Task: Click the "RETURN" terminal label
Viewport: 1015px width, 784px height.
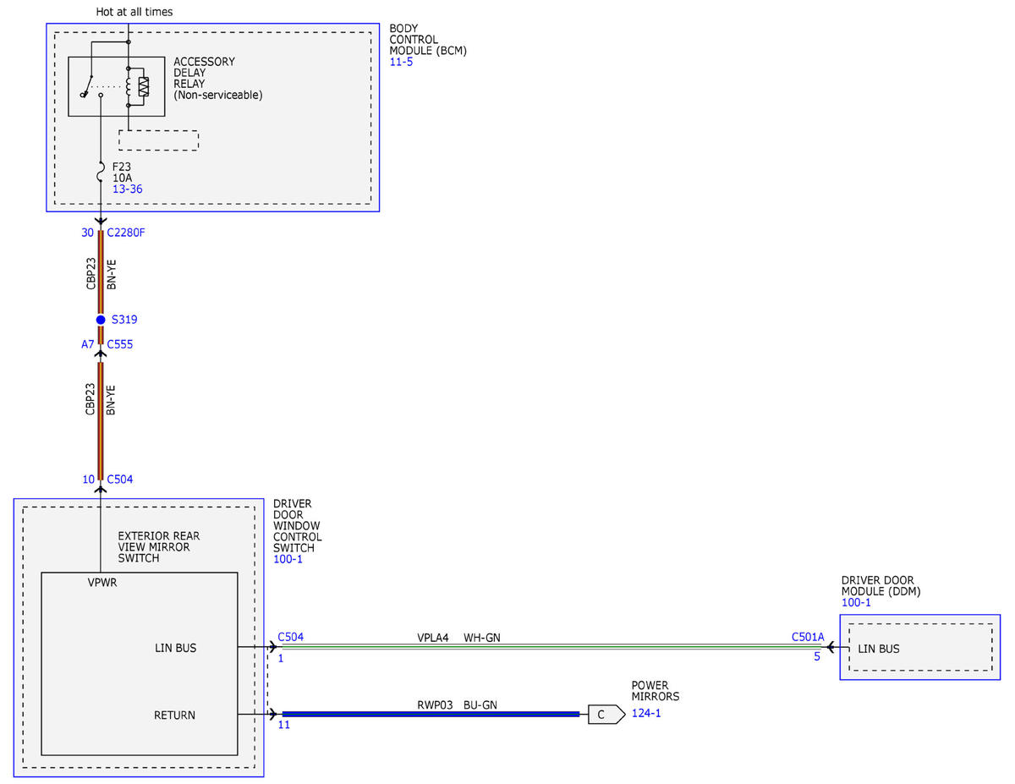Action: click(174, 715)
